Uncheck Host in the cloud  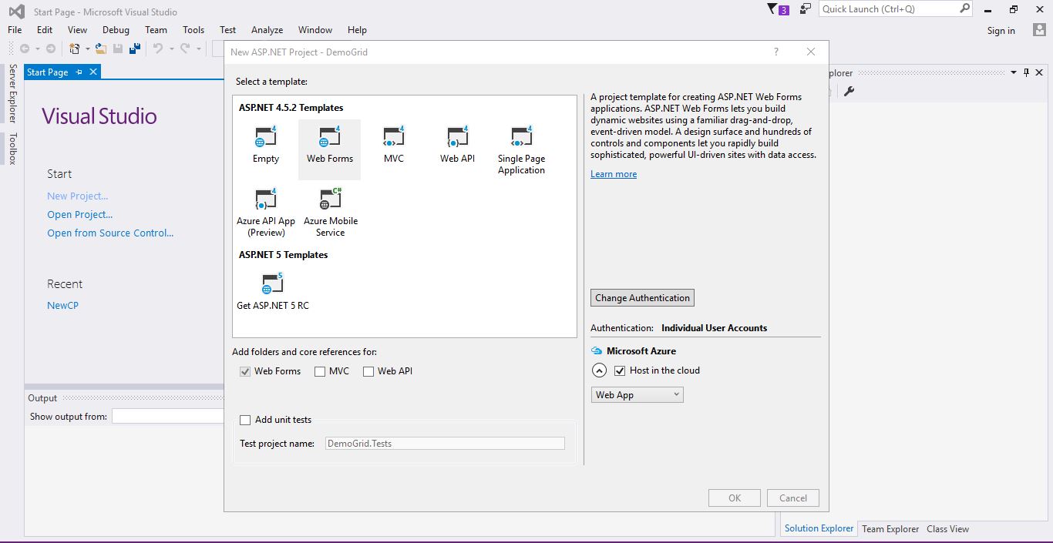[620, 370]
